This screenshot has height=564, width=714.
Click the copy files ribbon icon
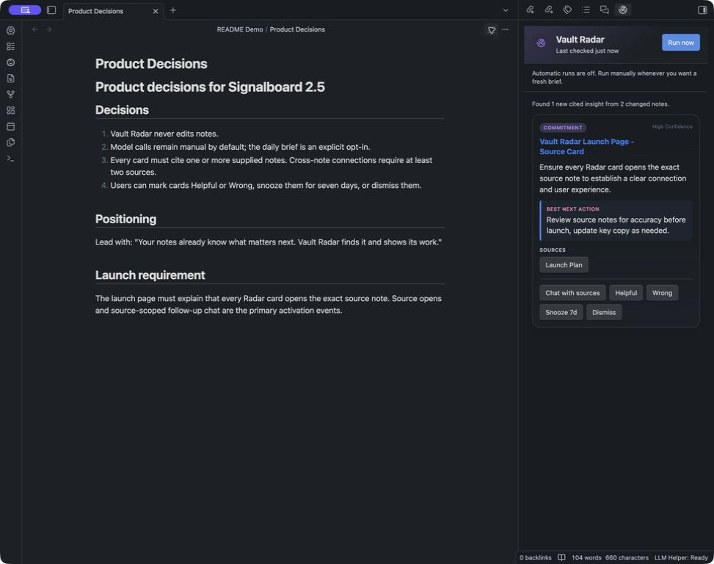(11, 142)
